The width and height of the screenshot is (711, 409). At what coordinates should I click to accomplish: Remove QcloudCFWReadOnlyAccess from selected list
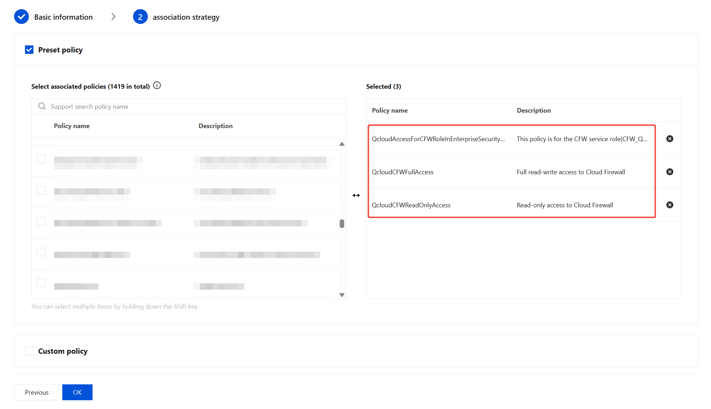(x=670, y=205)
